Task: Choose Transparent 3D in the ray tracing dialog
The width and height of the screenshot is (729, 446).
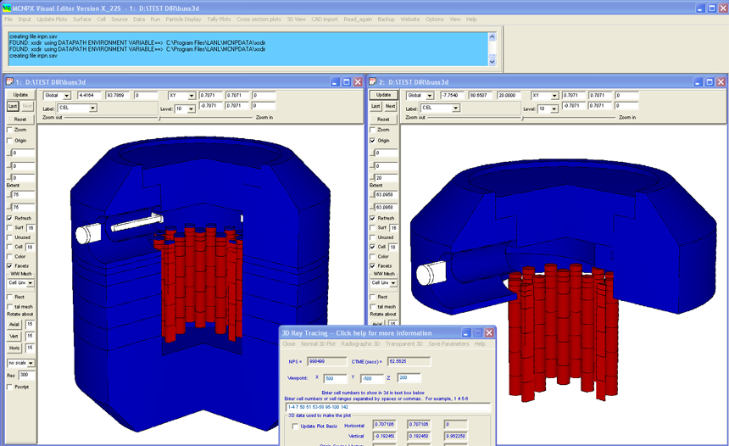Action: point(404,343)
